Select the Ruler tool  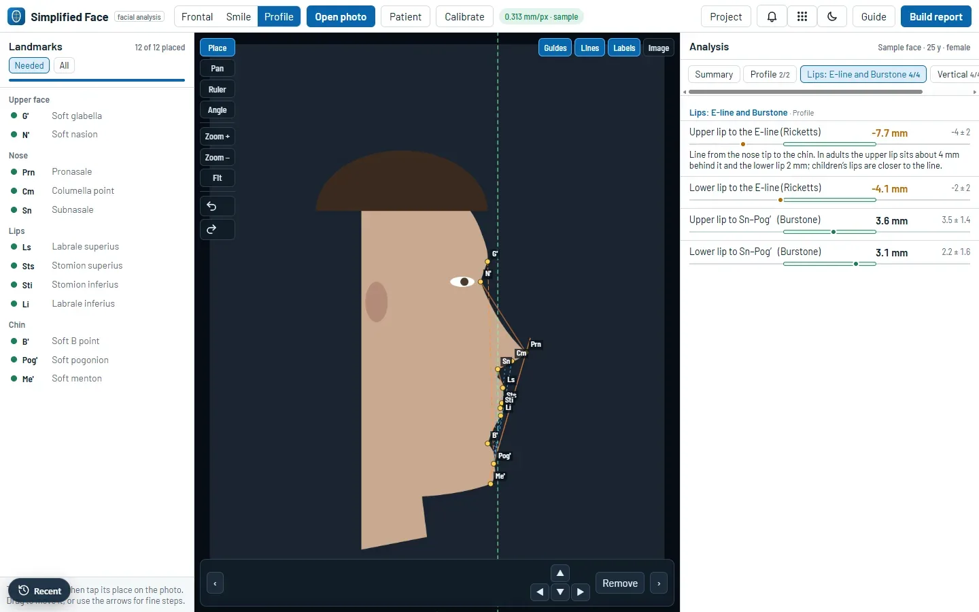pos(217,89)
